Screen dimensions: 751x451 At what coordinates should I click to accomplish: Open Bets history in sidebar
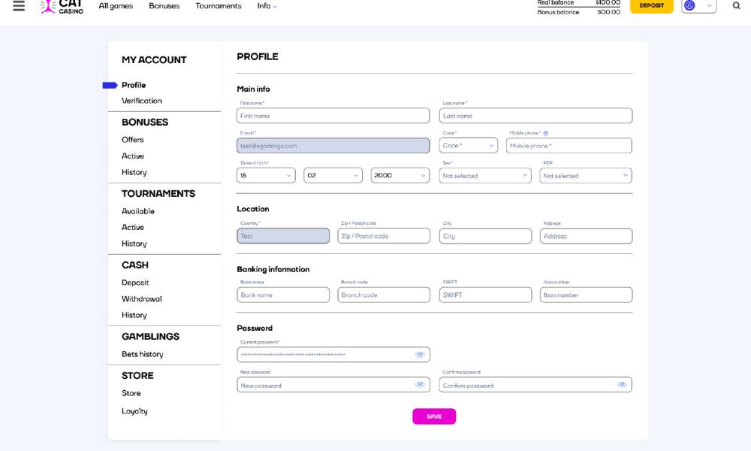point(143,354)
